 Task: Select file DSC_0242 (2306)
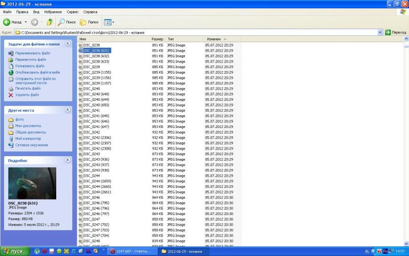[97, 138]
